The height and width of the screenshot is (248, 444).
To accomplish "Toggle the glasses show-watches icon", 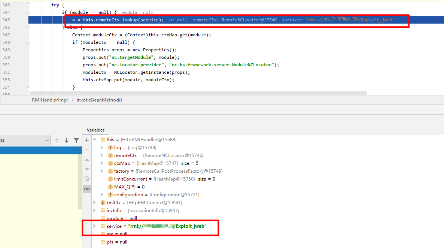I will 87,189.
